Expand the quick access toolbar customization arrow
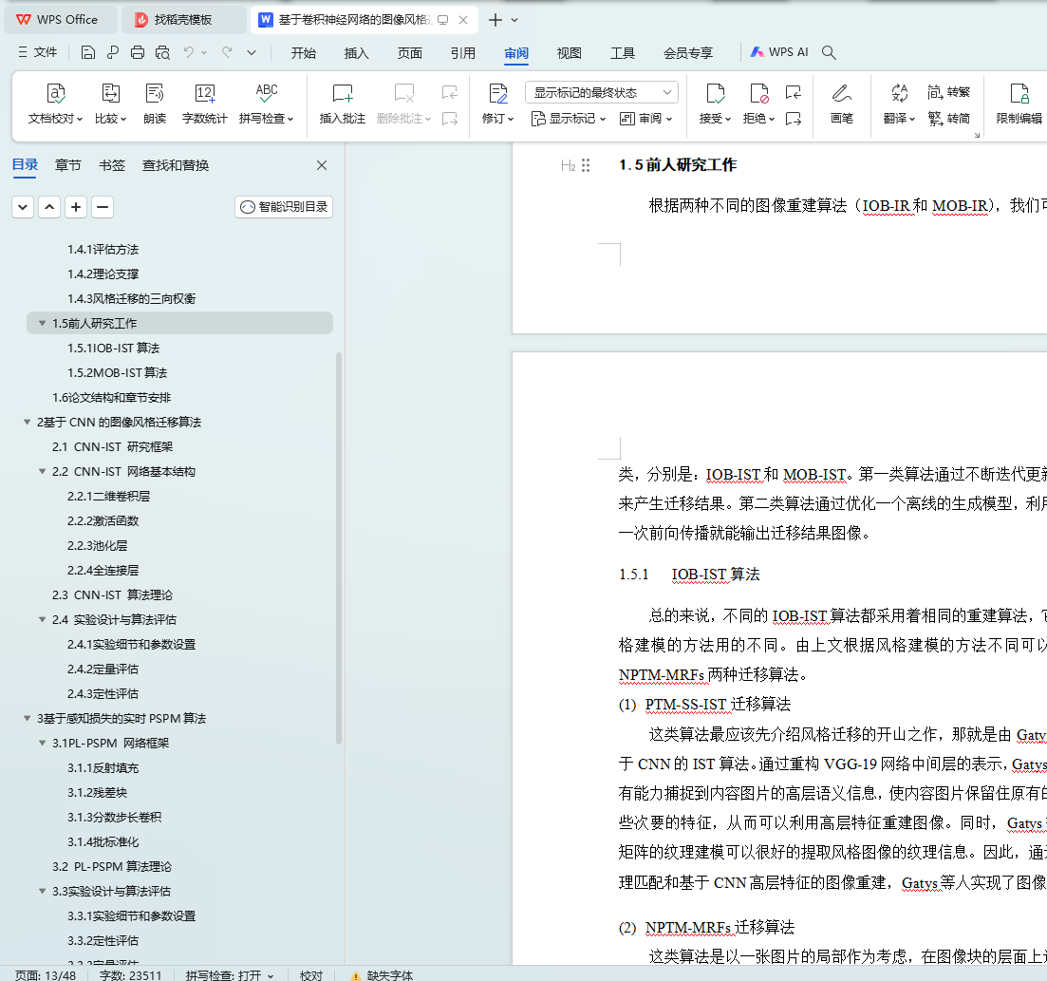 coord(251,52)
